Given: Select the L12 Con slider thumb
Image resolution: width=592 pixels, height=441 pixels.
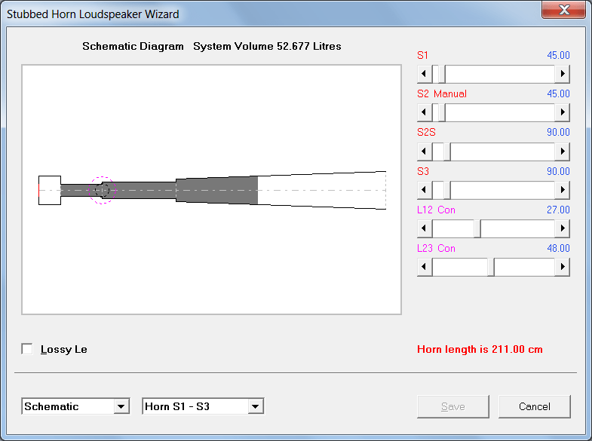Looking at the screenshot, I should [477, 228].
